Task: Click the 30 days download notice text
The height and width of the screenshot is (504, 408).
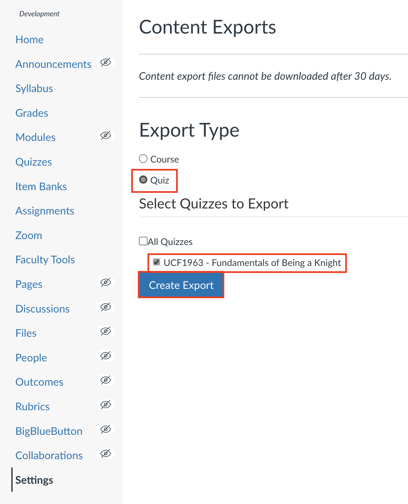Action: click(265, 76)
